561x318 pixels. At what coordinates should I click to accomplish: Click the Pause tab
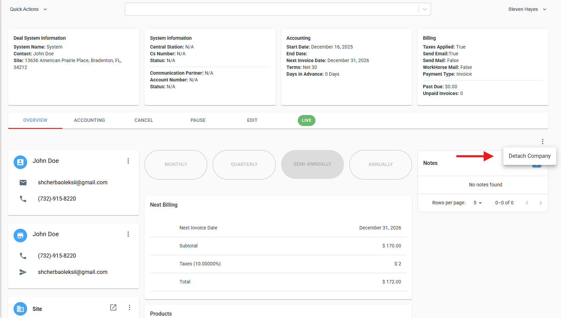198,120
